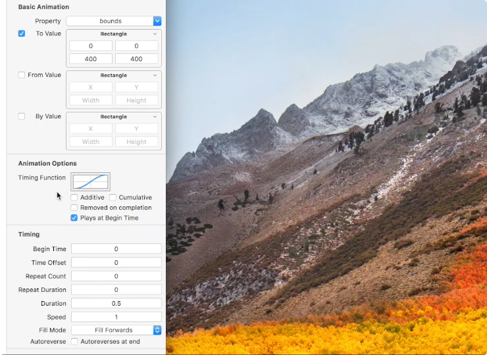Click the Duration field showing 0.5
487x355 pixels.
[x=116, y=304]
